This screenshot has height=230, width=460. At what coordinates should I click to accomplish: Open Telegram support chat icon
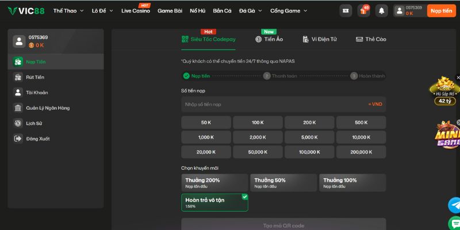click(454, 205)
